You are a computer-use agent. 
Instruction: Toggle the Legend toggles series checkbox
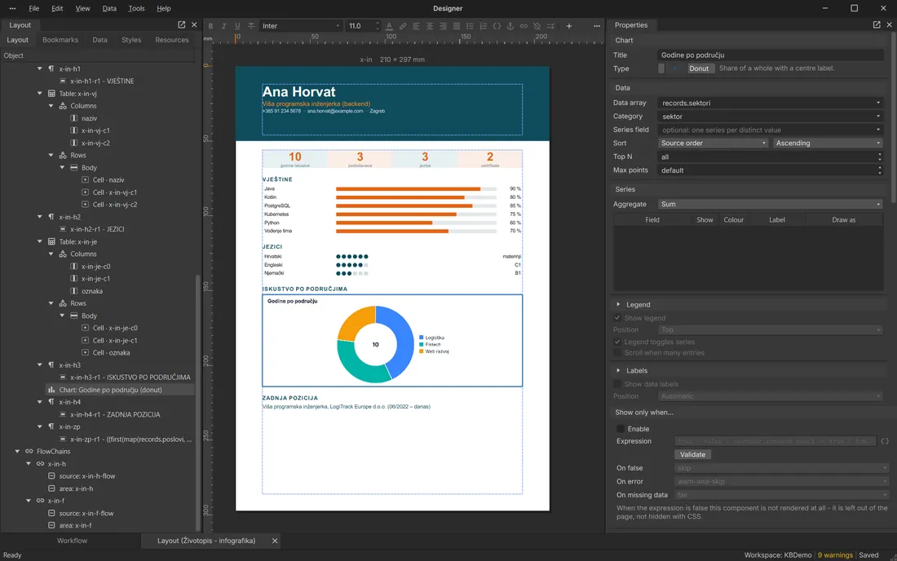[x=617, y=342]
